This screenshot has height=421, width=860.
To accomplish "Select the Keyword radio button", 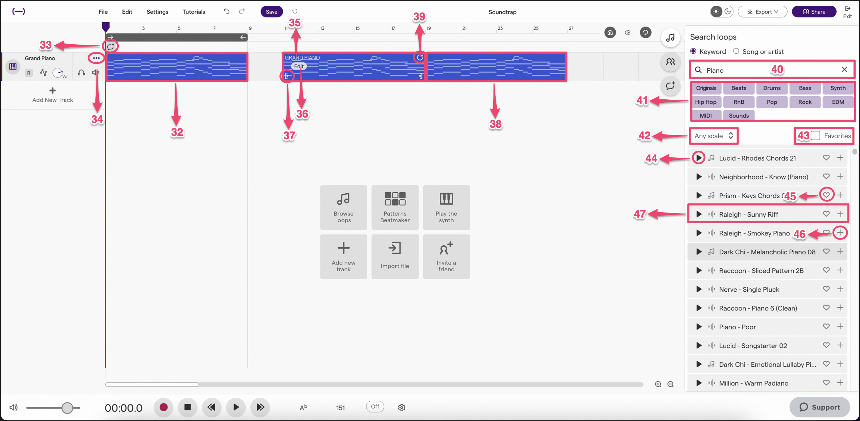I will (x=693, y=51).
